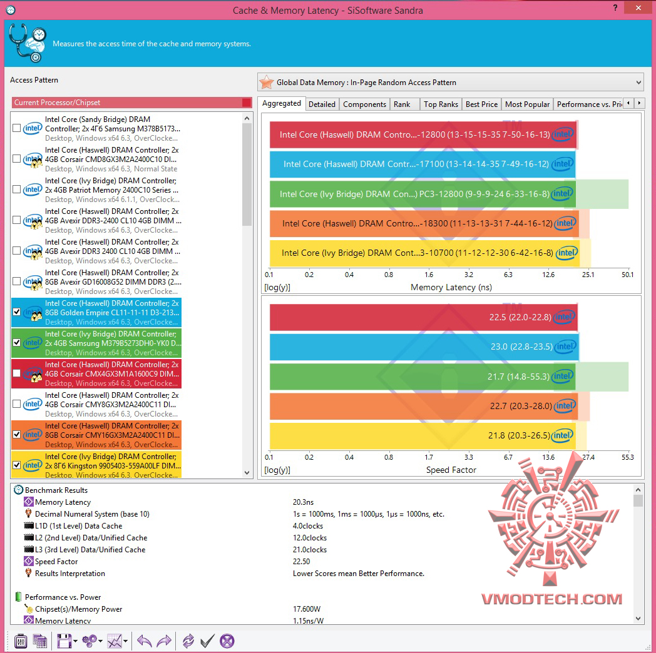Screen dimensions: 656x653
Task: Click the refresh benchmark arrows icon
Action: point(188,641)
